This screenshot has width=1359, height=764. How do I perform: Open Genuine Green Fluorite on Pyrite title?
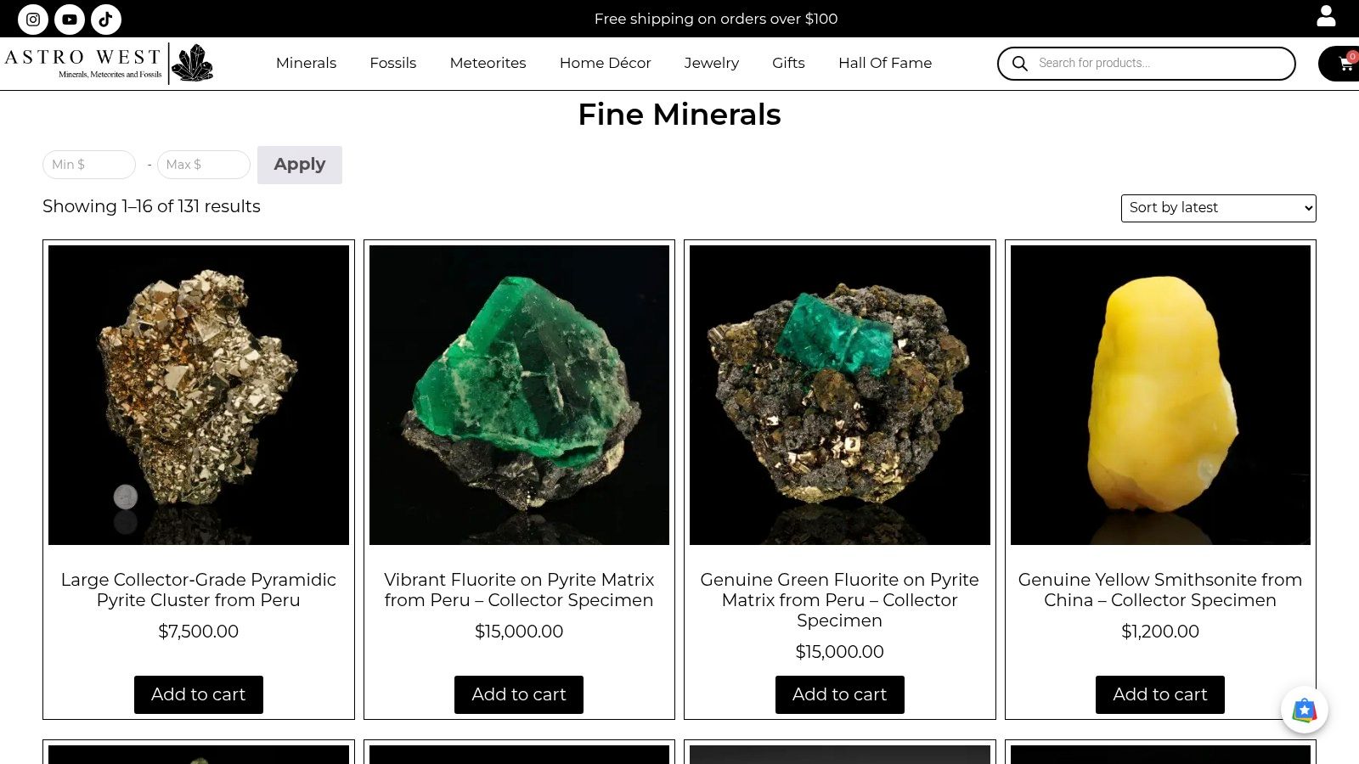840,600
